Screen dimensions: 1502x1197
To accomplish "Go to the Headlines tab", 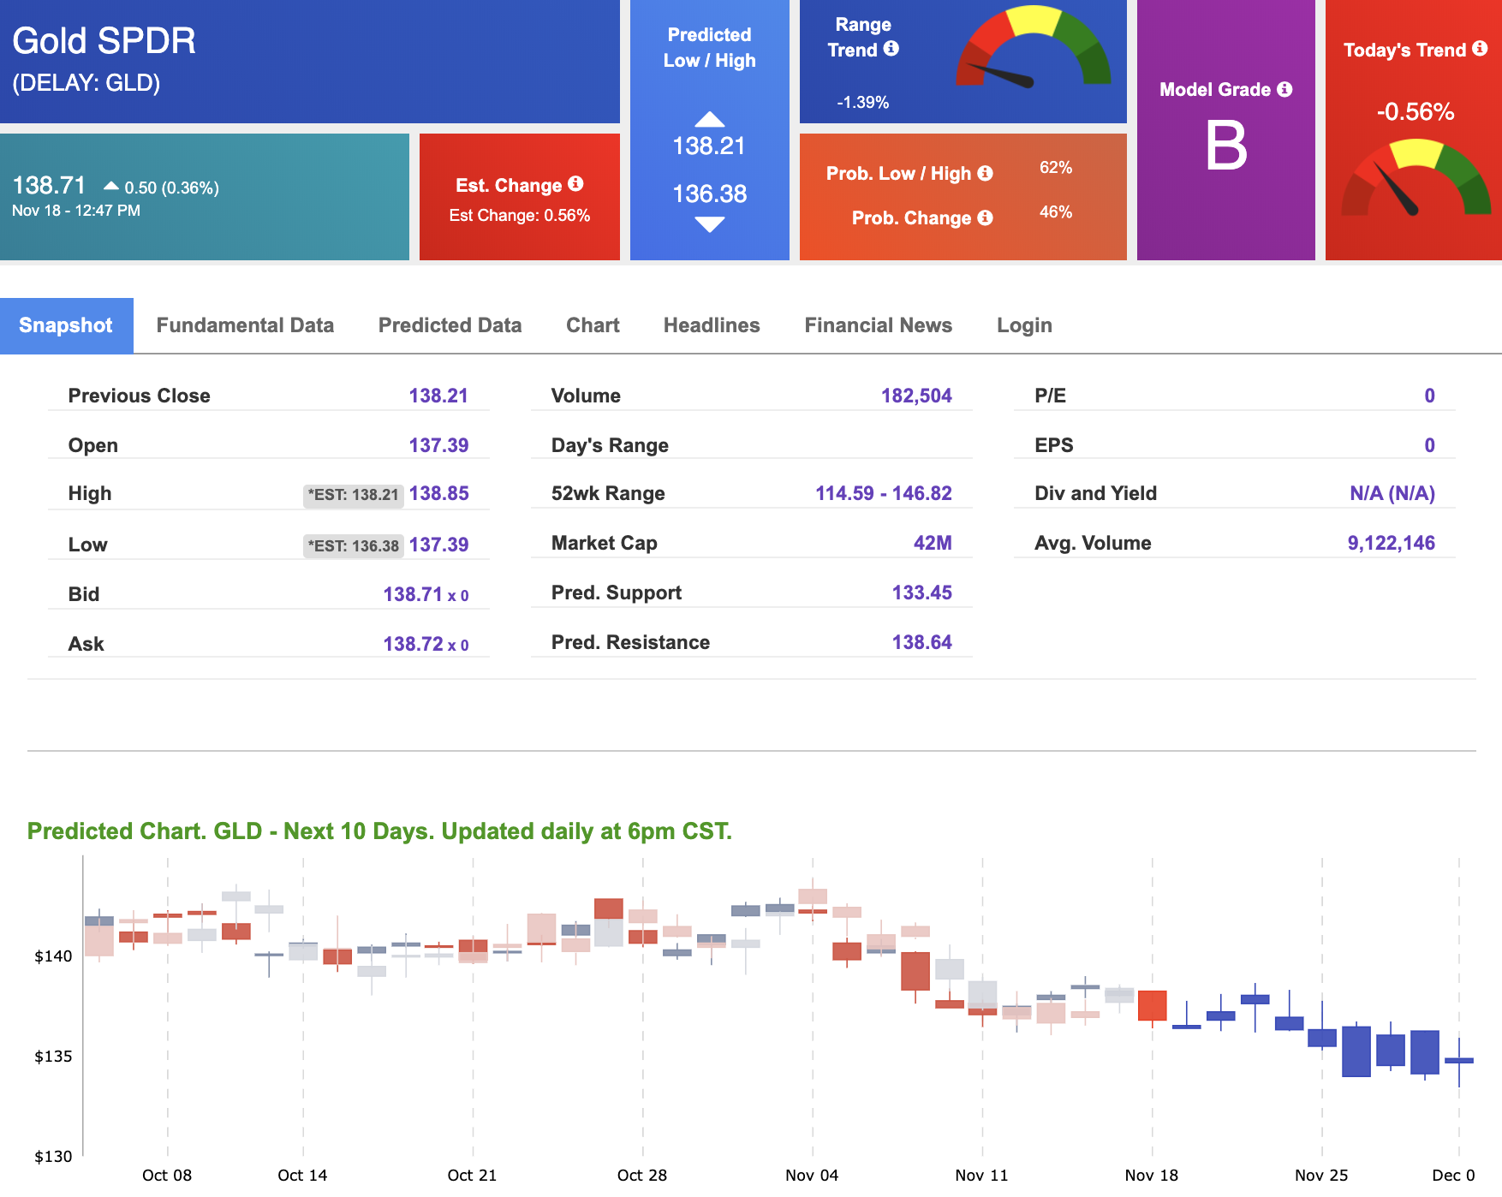I will 712,325.
